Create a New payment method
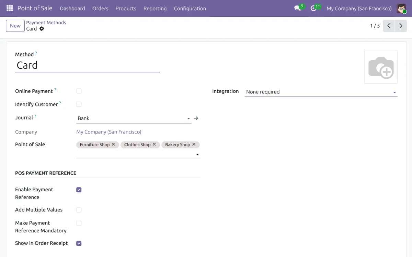This screenshot has width=412, height=257. coord(15,26)
